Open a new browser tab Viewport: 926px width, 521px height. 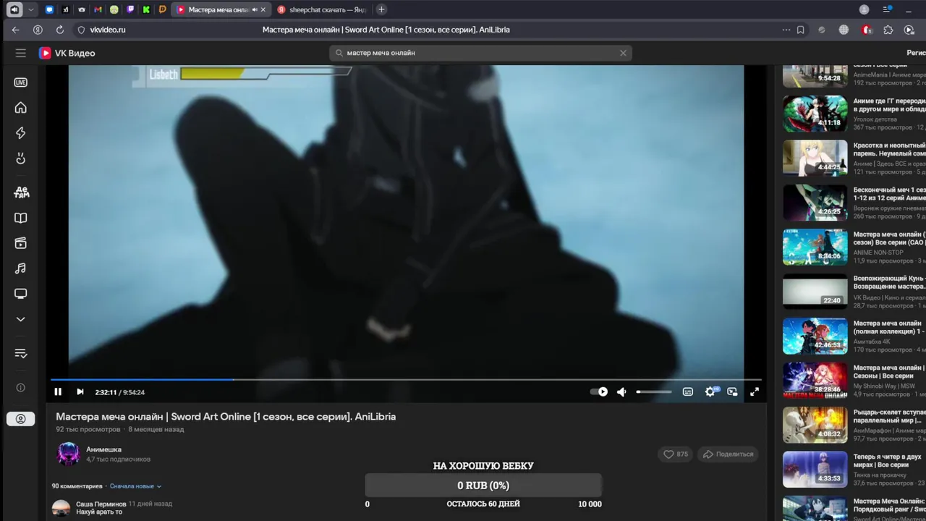pos(381,9)
